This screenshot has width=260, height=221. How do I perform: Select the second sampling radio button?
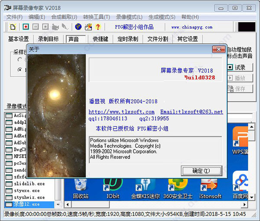[19, 69]
